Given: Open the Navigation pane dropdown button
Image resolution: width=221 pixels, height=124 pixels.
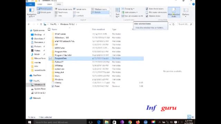Looking at the screenshot, I should [31, 13].
